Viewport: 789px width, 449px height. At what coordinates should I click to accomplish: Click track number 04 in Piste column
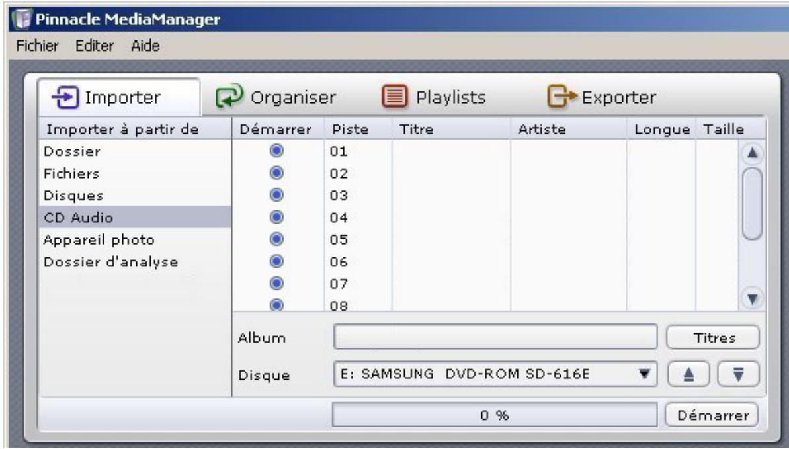[x=339, y=218]
